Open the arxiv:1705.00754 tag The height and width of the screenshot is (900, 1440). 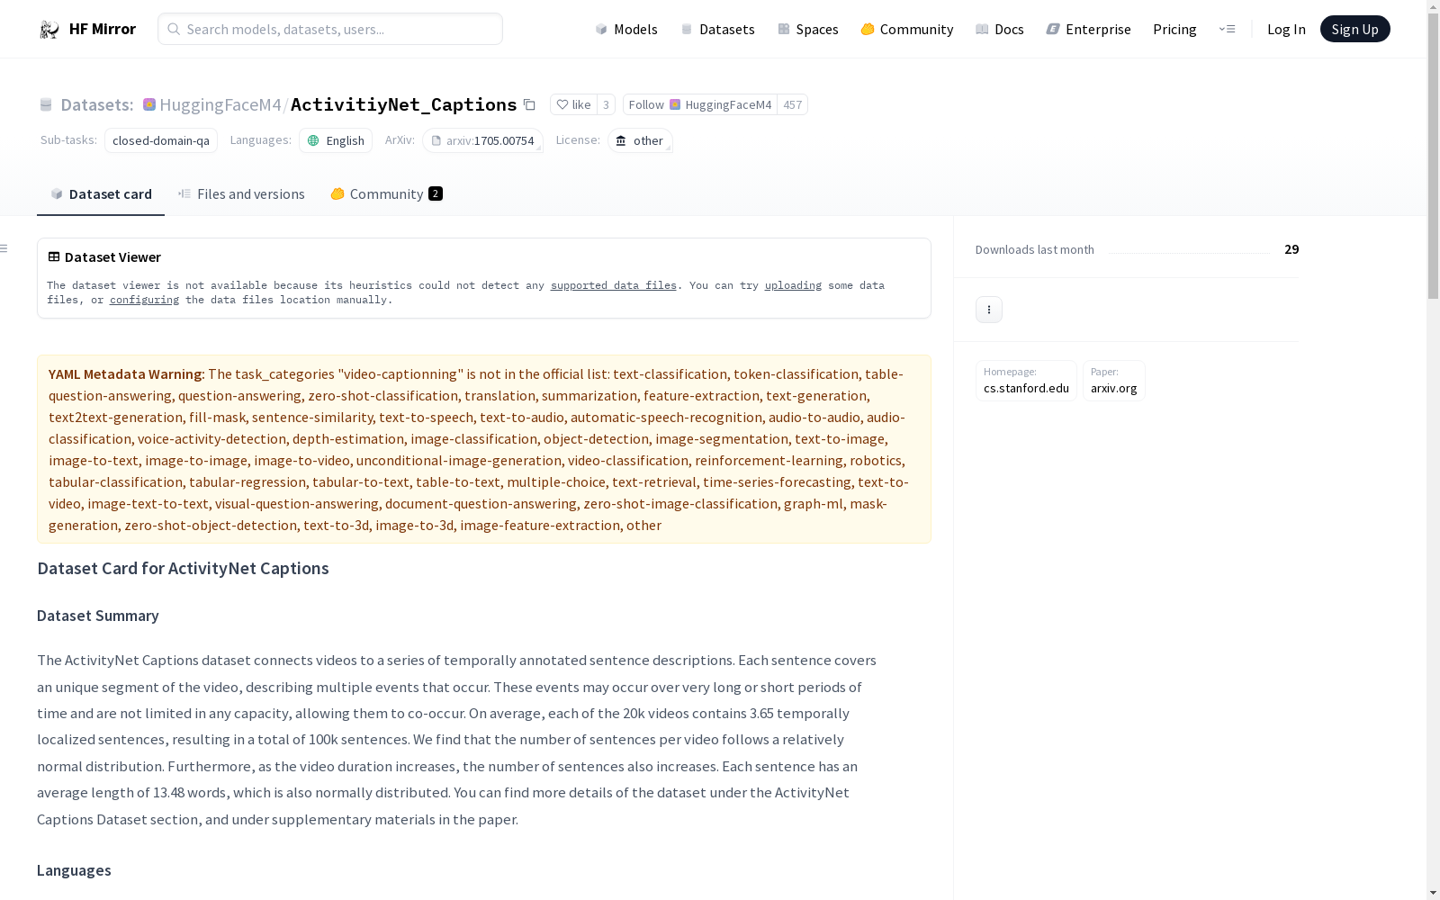pyautogui.click(x=482, y=140)
